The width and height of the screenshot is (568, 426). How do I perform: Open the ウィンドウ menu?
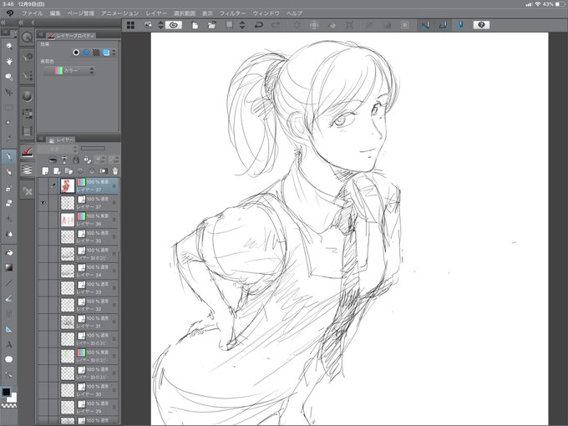(x=266, y=13)
